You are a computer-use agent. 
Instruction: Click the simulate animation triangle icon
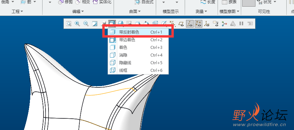tap(233, 24)
